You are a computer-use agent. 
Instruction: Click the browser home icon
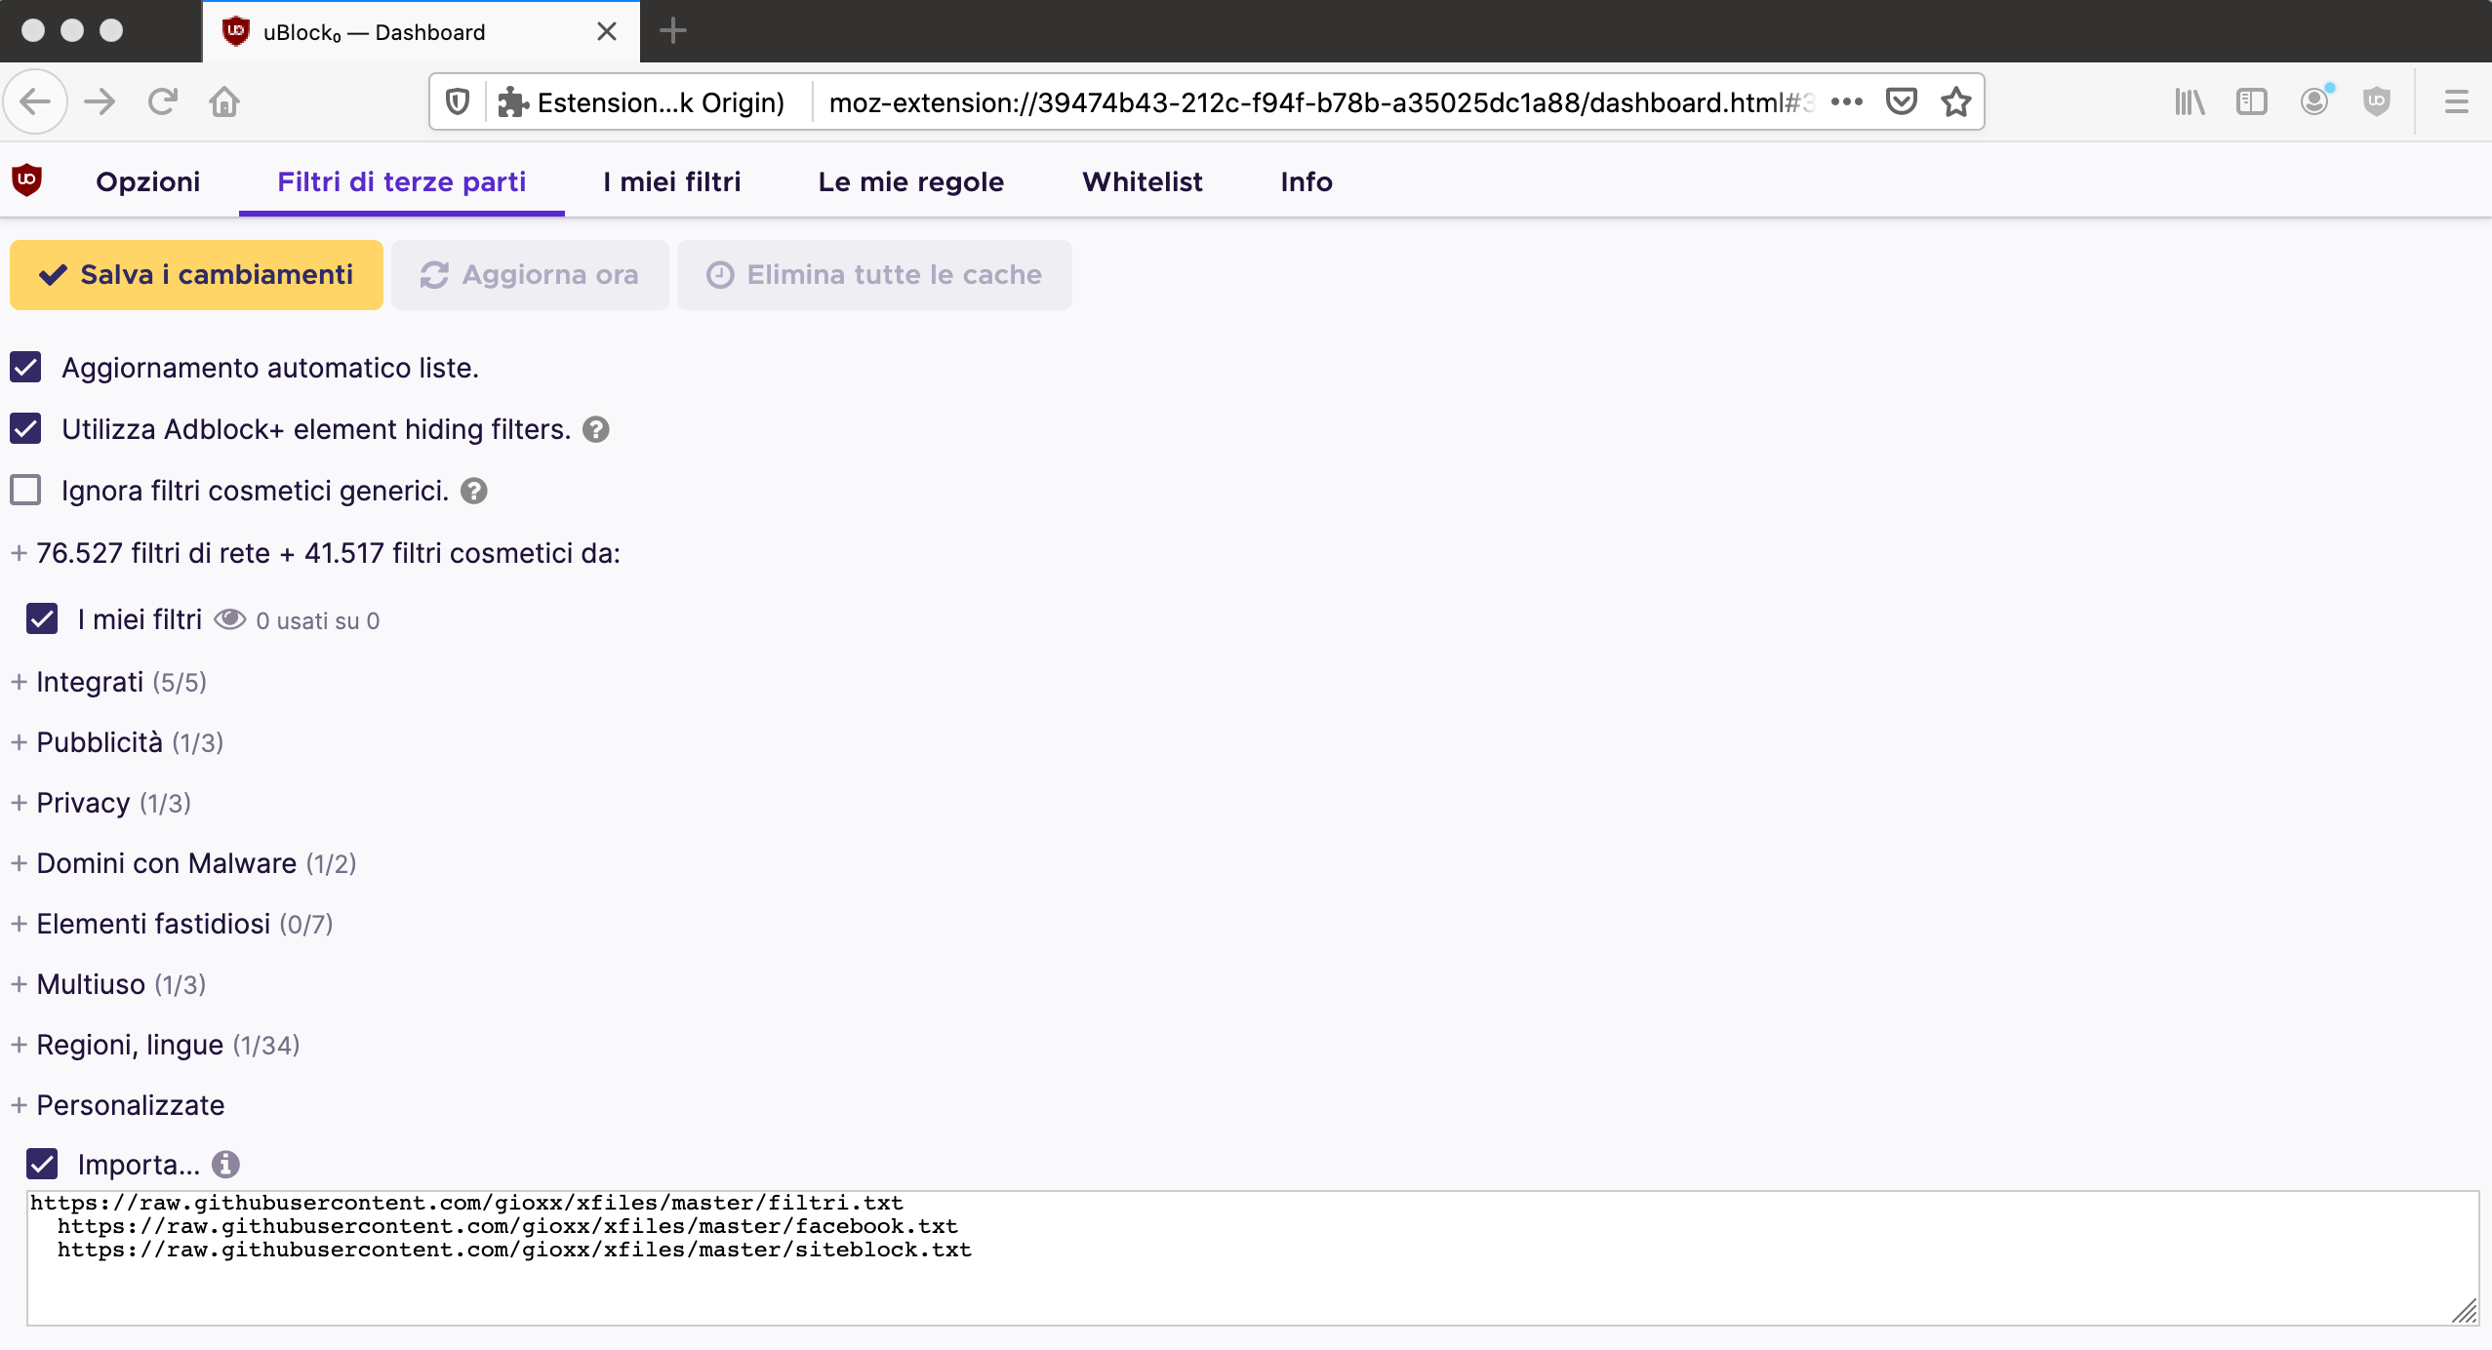[224, 101]
